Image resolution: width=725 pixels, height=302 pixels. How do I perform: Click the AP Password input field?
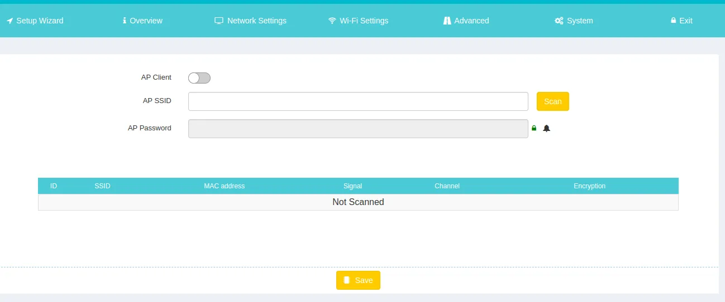(358, 128)
